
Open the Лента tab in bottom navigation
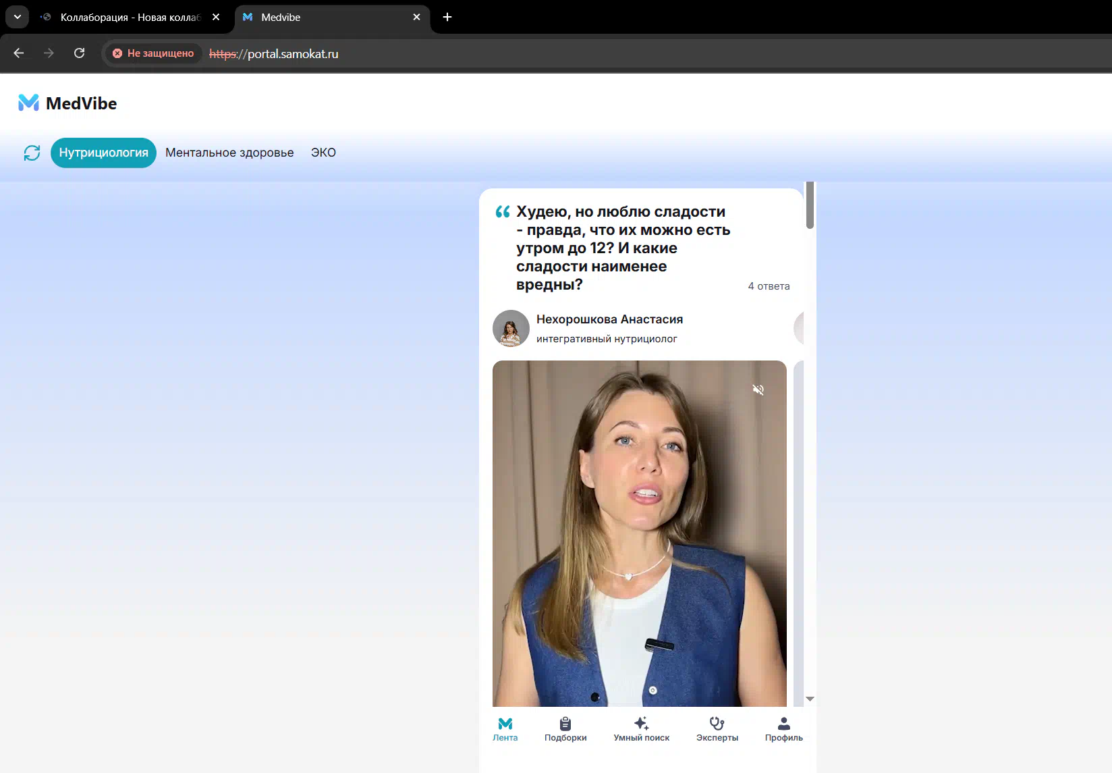point(505,729)
